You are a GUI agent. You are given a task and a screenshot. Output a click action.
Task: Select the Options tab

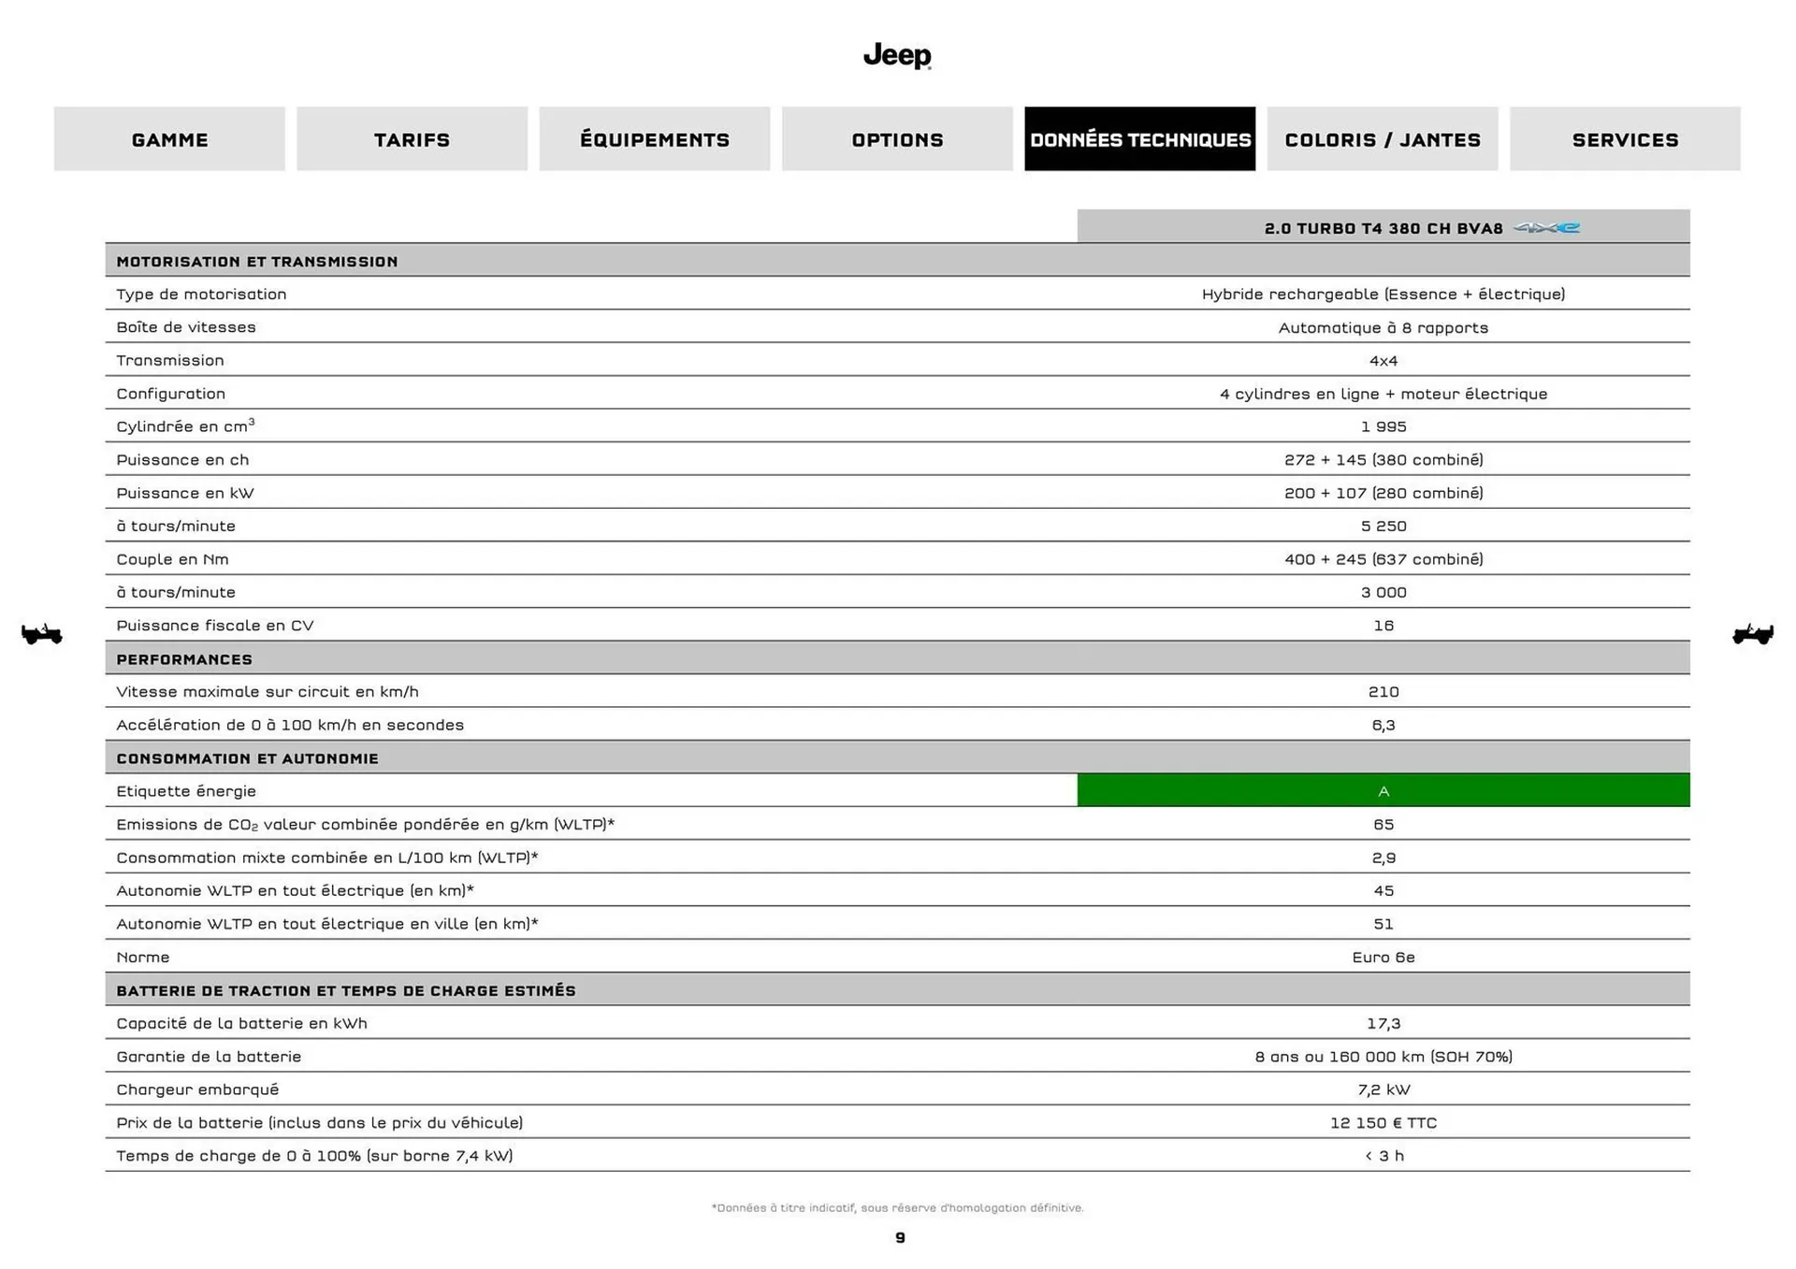click(x=897, y=139)
